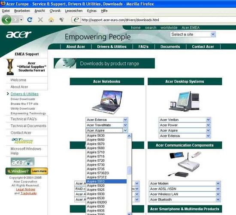Select Aspire 5920 in the list

[x=106, y=186]
